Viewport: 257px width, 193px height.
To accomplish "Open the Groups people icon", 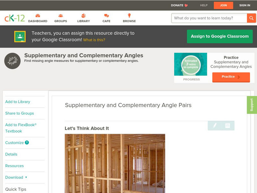I will pos(61,15).
